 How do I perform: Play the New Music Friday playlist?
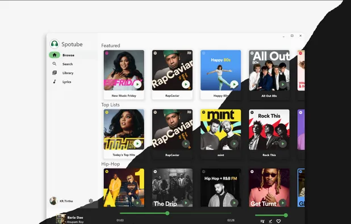[x=137, y=85]
